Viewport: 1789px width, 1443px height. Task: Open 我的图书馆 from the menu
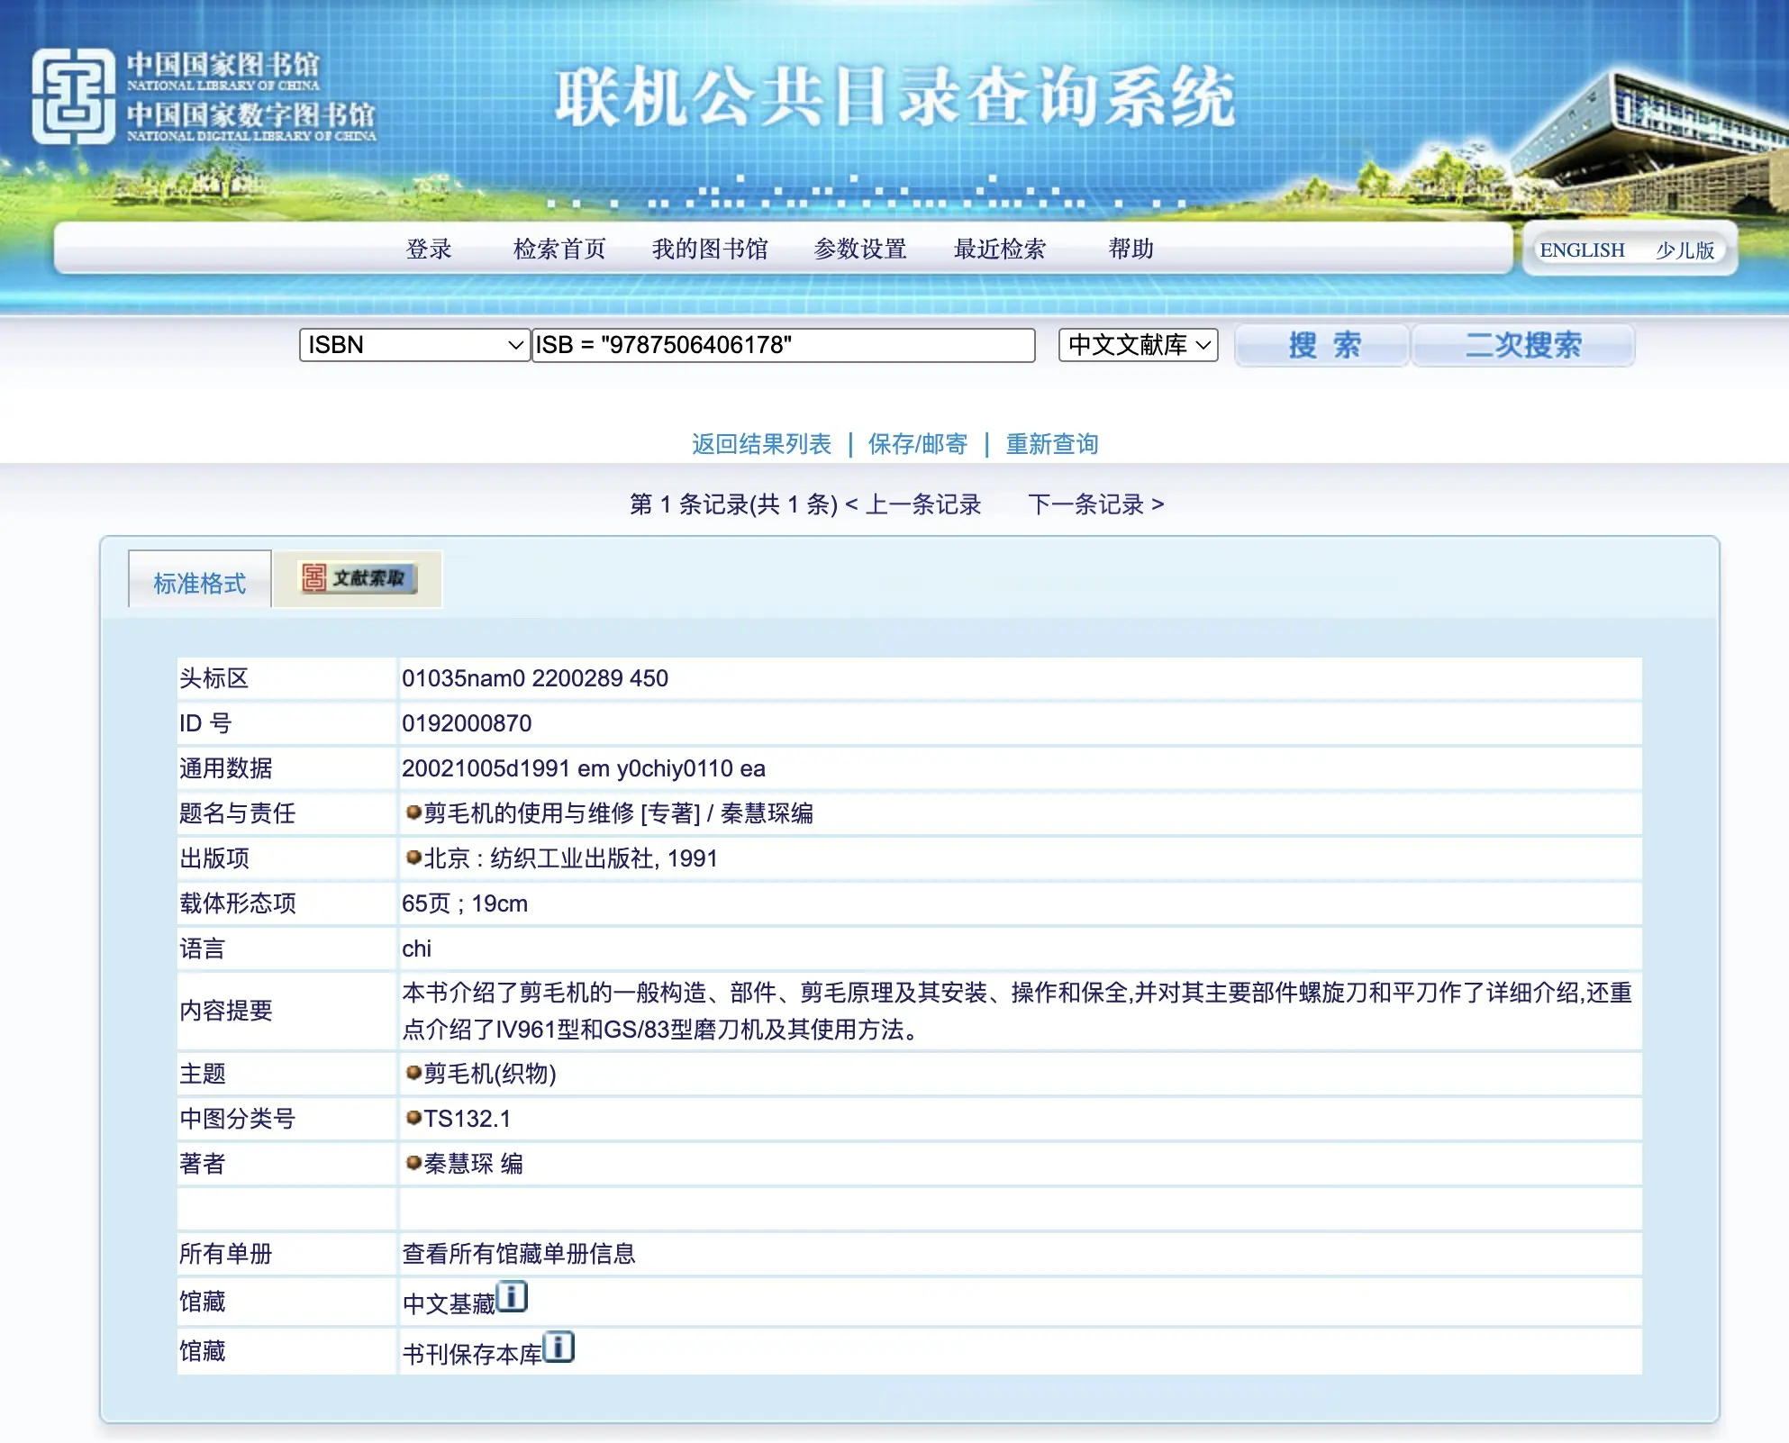(711, 250)
